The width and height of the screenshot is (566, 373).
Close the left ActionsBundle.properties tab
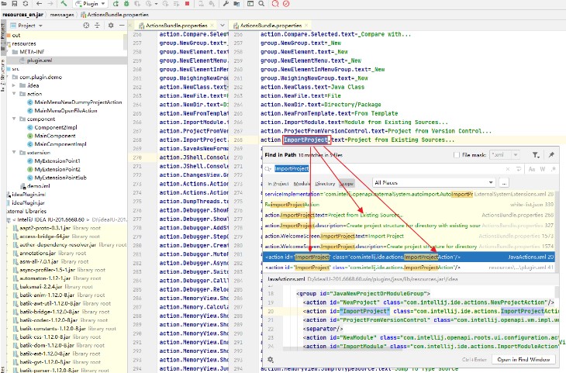point(212,26)
